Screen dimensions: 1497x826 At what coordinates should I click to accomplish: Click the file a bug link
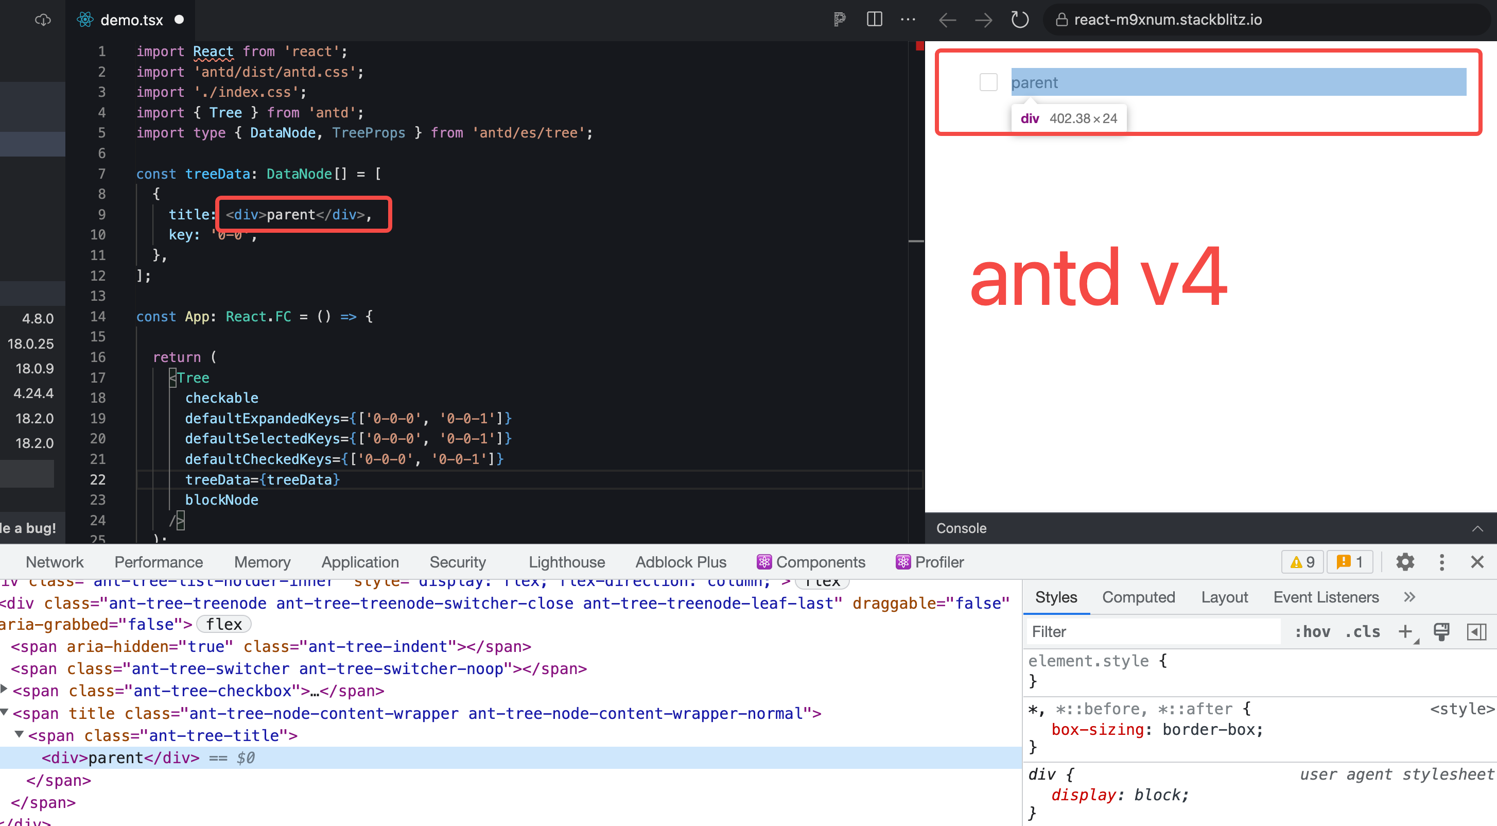pyautogui.click(x=27, y=528)
